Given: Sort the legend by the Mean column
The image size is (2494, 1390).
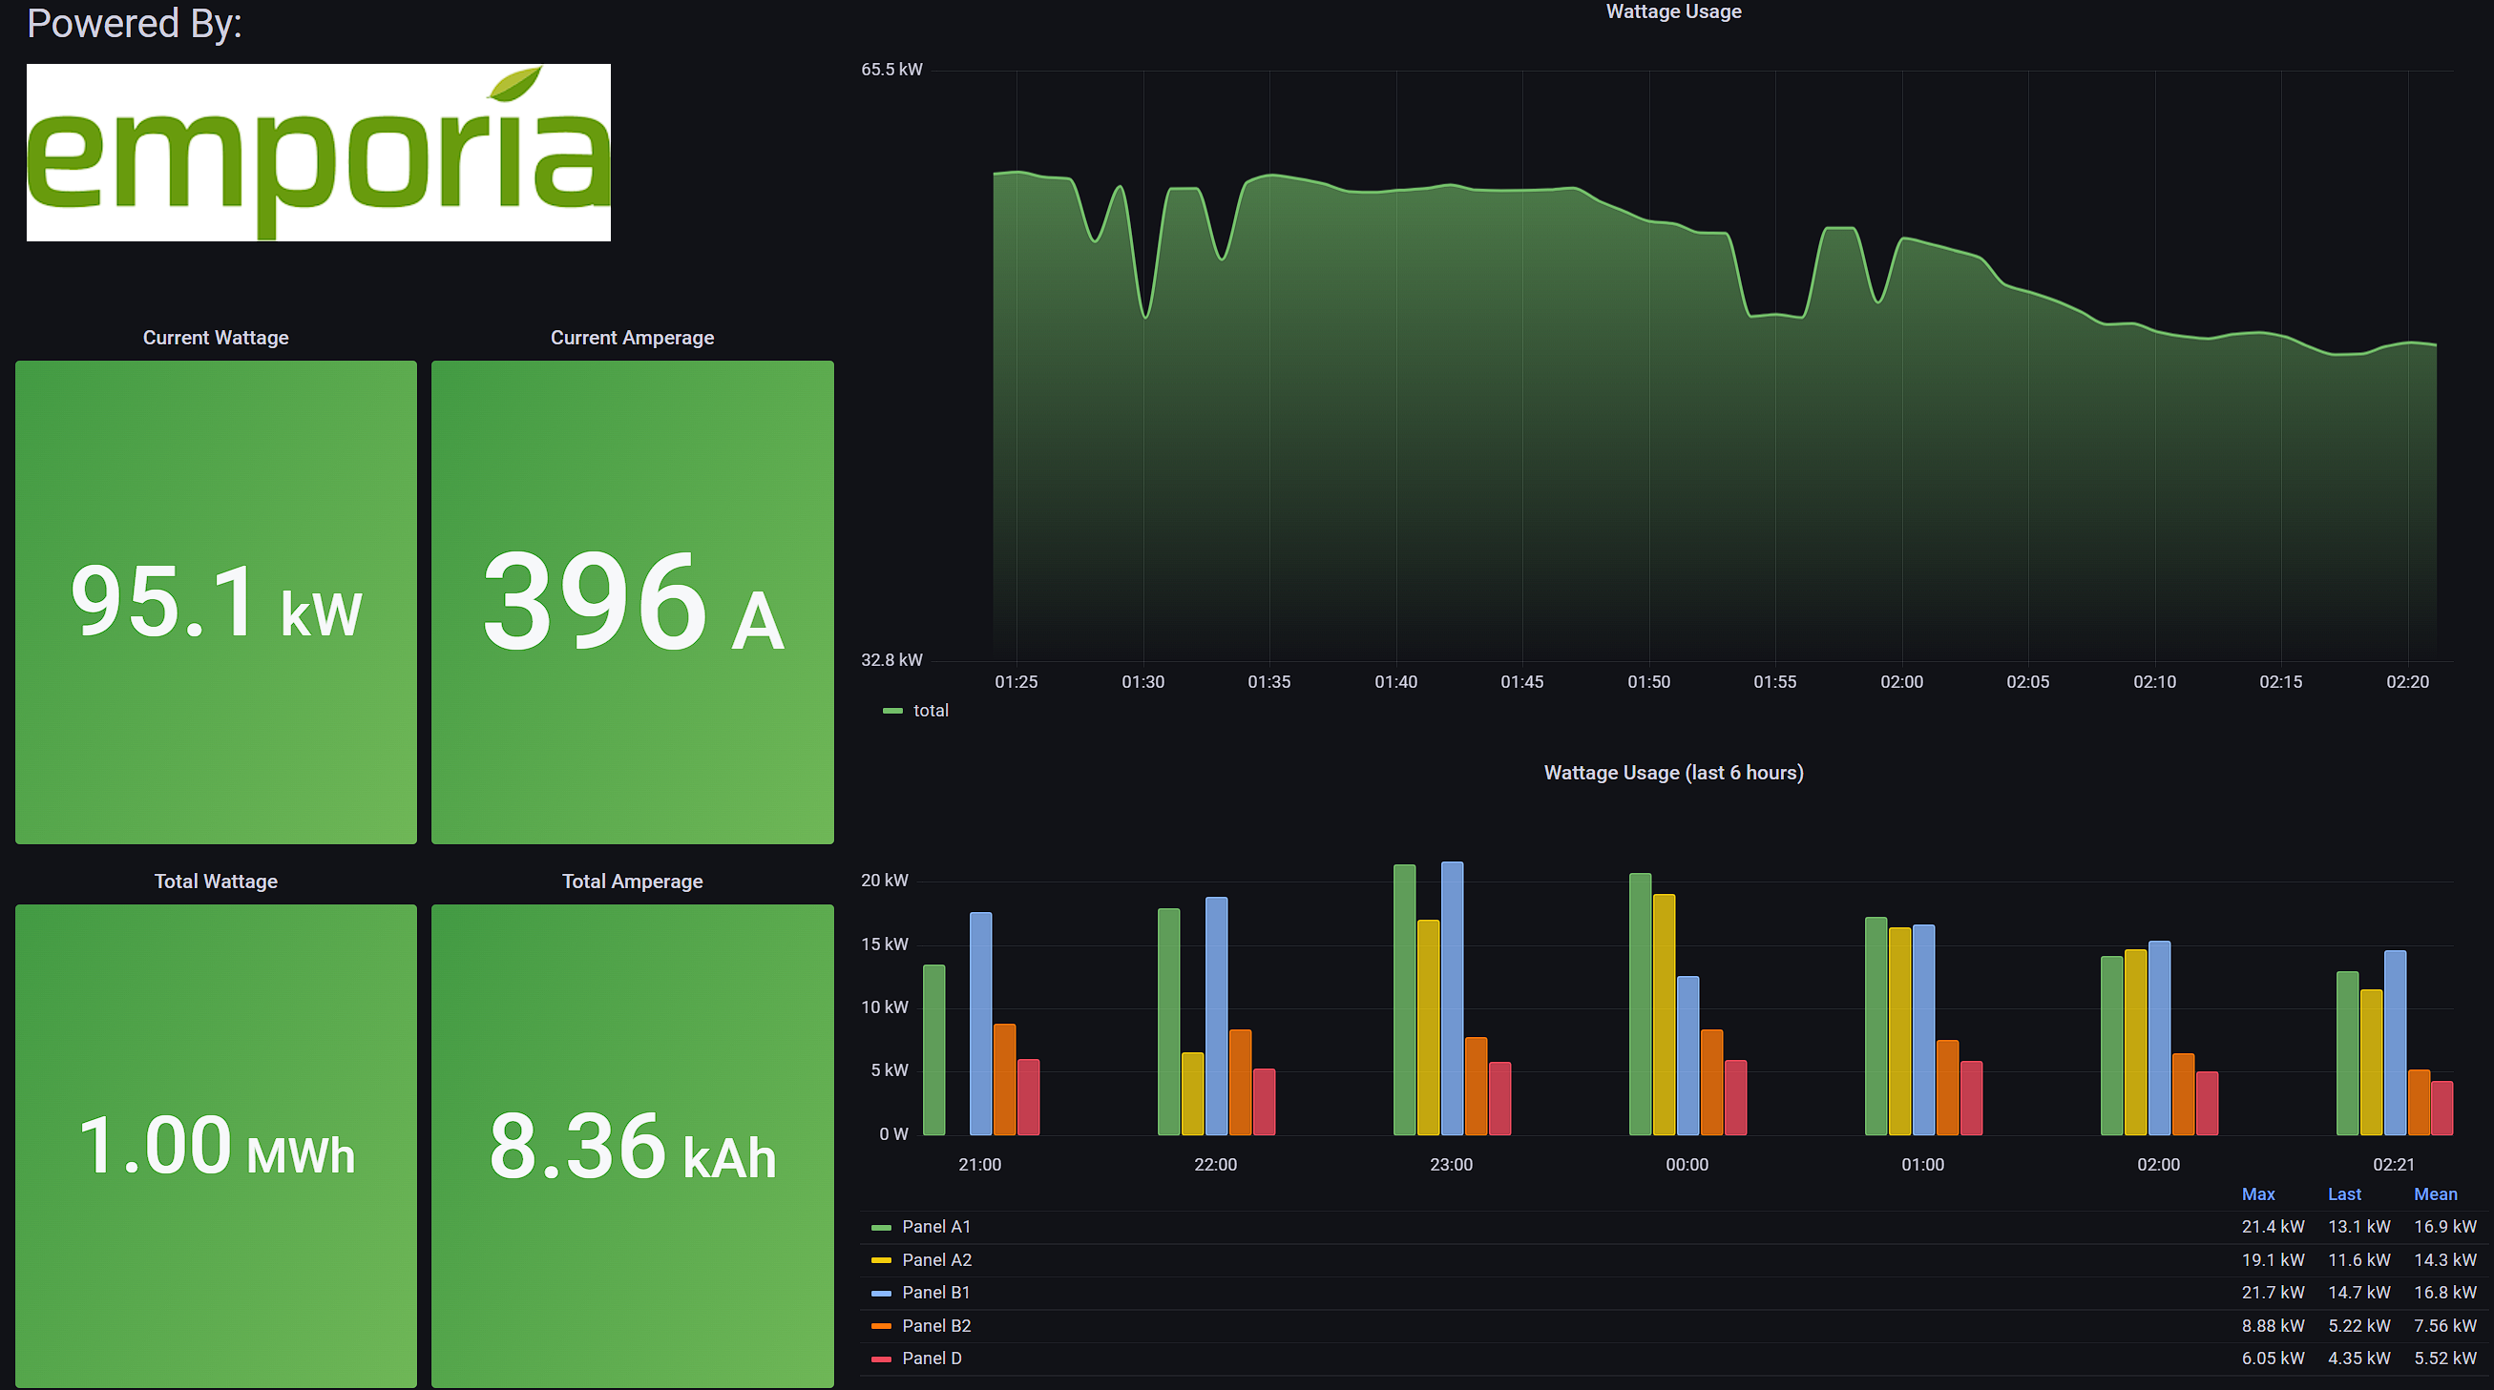Looking at the screenshot, I should coord(2435,1194).
